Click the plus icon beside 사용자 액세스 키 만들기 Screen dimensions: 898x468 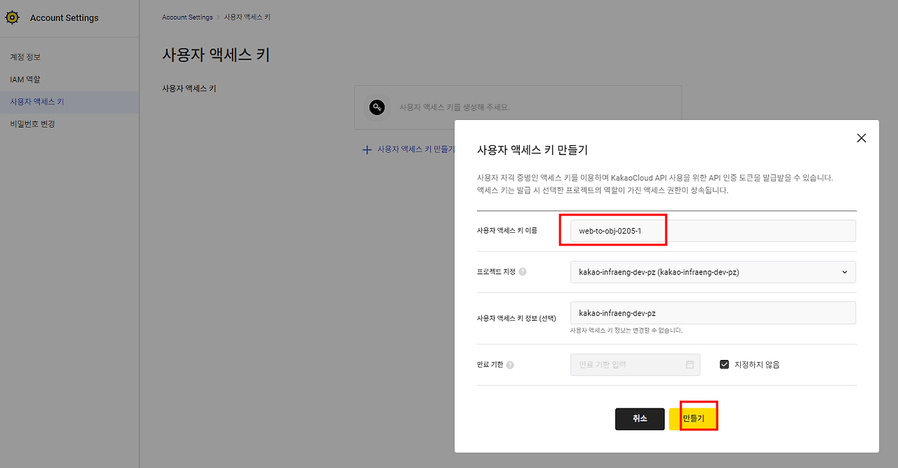(x=366, y=149)
